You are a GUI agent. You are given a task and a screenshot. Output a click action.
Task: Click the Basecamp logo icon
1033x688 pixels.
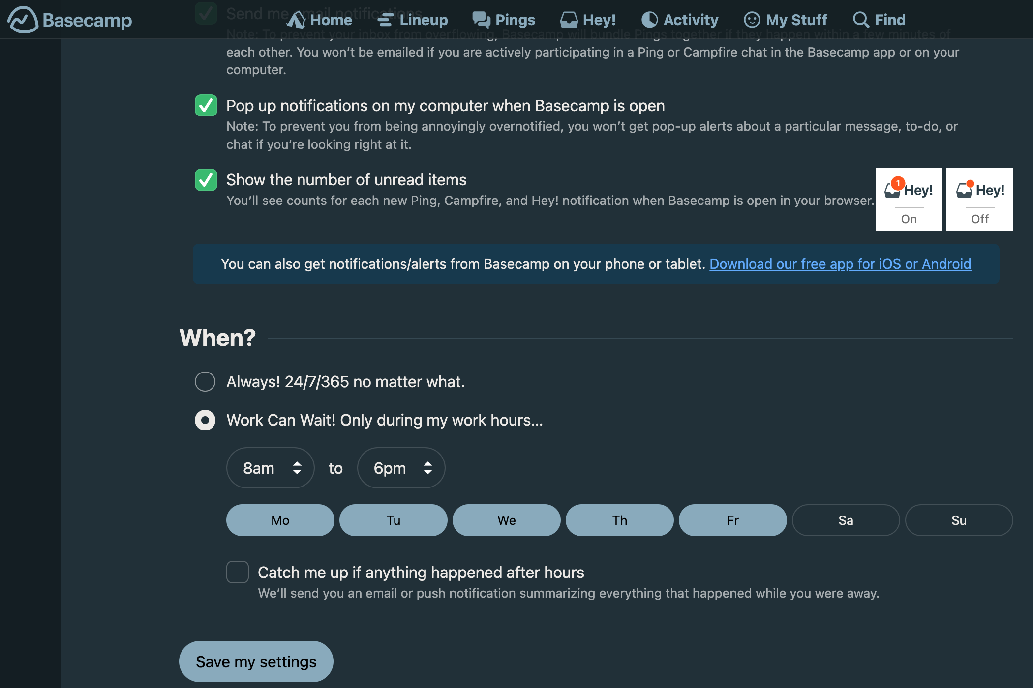point(23,20)
